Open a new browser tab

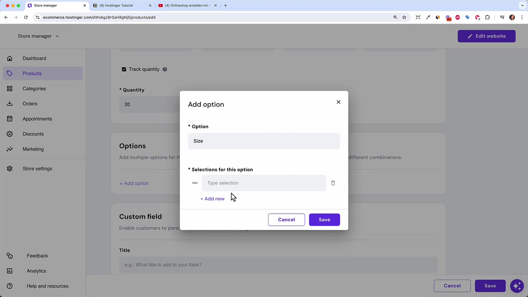tap(225, 5)
